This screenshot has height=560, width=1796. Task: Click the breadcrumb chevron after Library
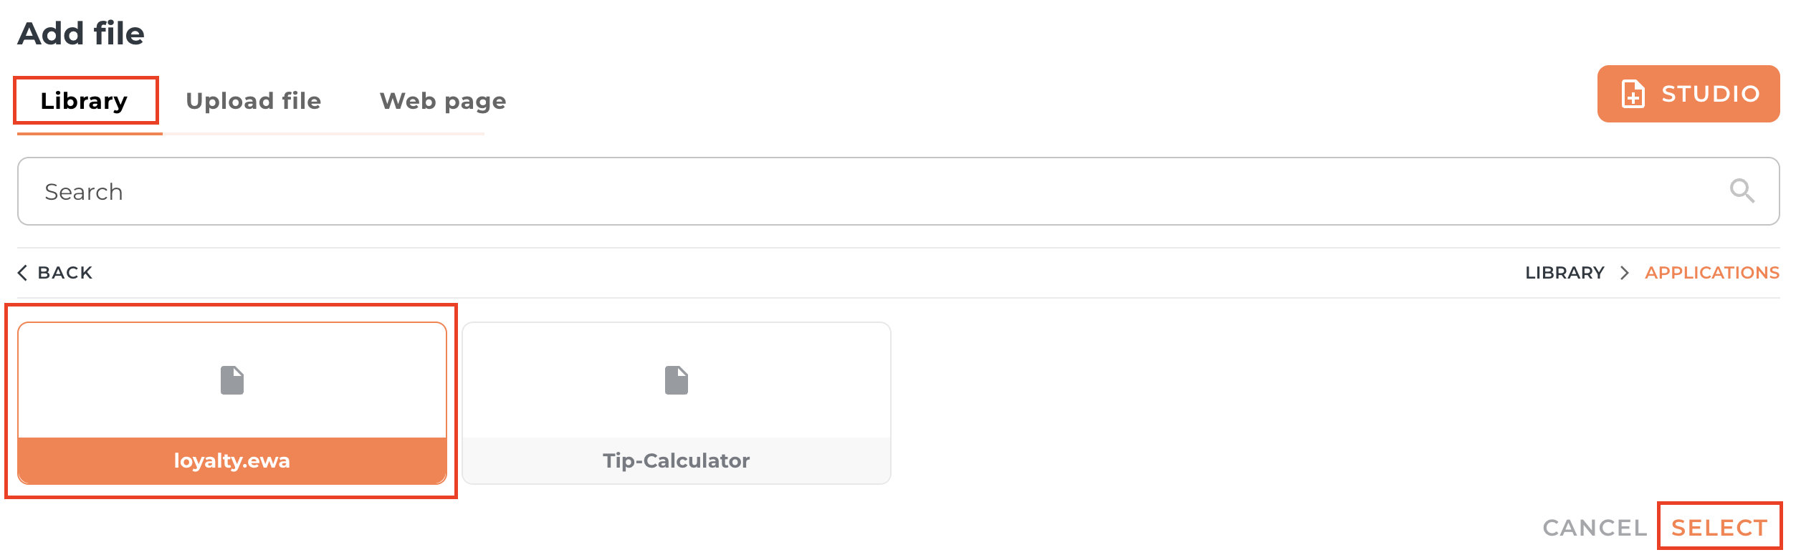coord(1625,273)
